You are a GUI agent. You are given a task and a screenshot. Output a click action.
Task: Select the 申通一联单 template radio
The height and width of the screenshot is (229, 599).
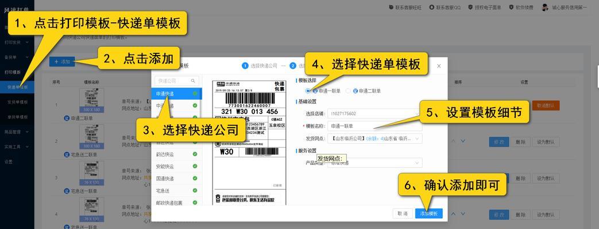pos(308,90)
